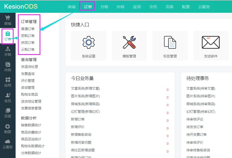Image resolution: width=232 pixels, height=158 pixels.
Task: Open the 发退货处理 link
Action: [x=29, y=67]
